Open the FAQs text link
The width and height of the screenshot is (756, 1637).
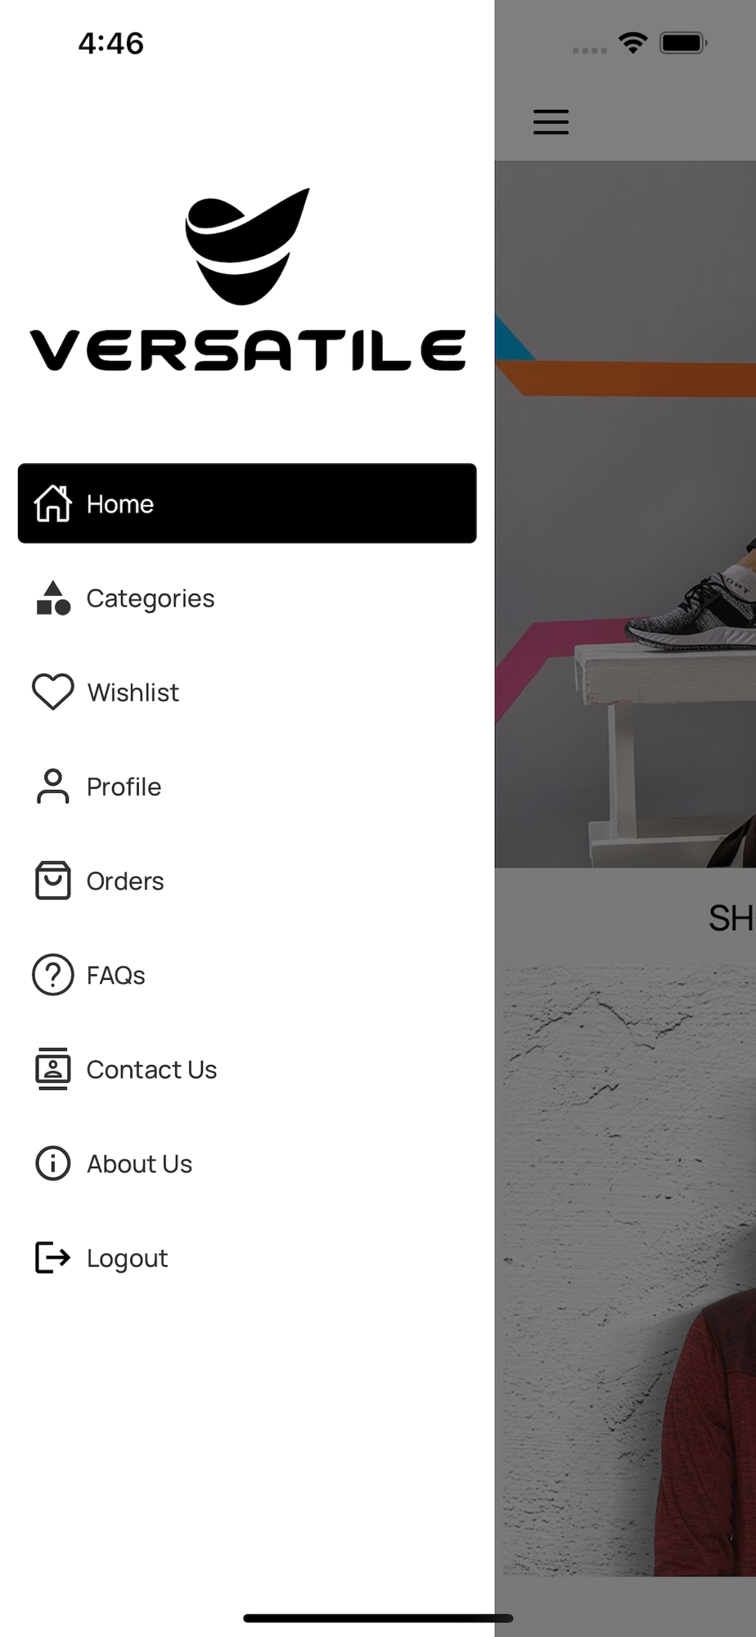[116, 975]
